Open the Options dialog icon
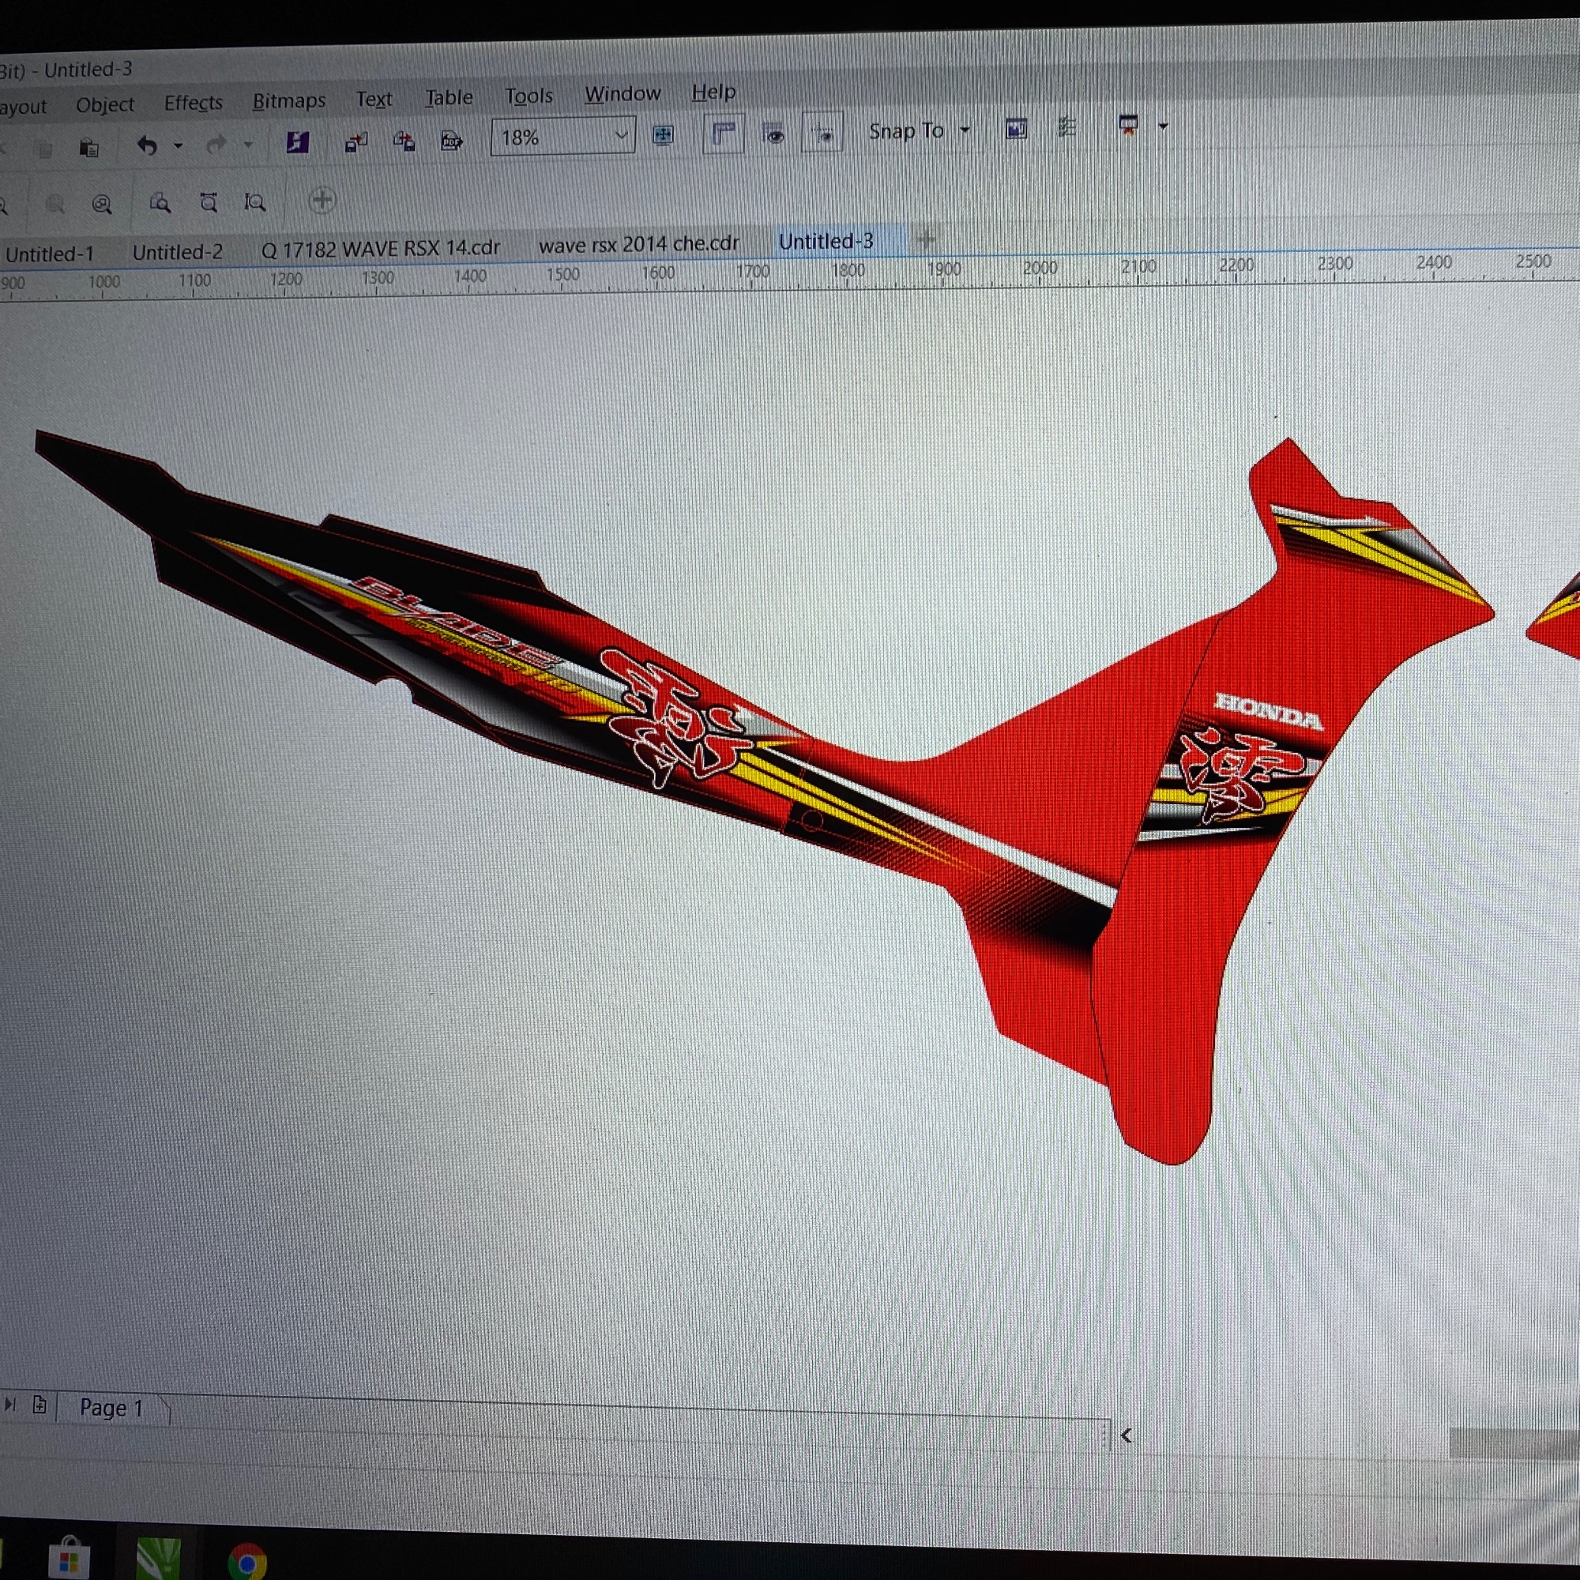Image resolution: width=1580 pixels, height=1580 pixels. click(1066, 126)
